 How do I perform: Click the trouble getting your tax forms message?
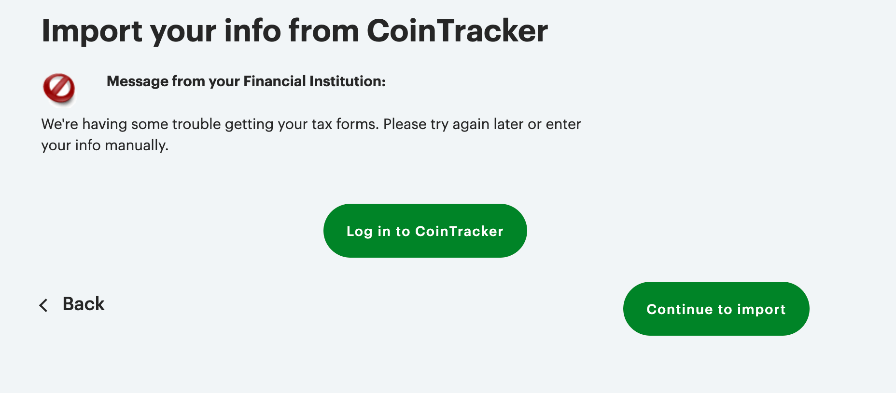tap(311, 134)
